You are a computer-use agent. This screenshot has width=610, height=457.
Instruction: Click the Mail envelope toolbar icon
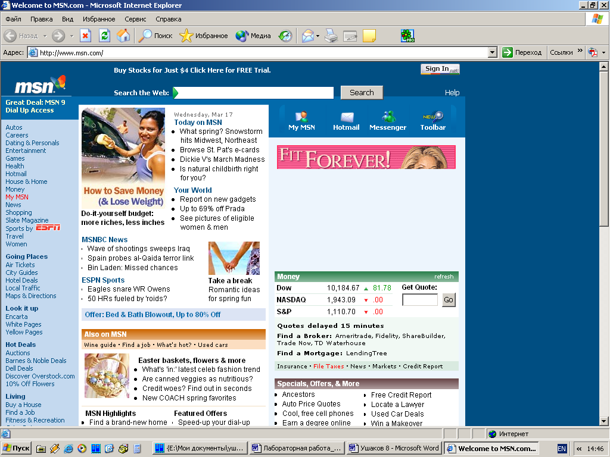click(308, 36)
